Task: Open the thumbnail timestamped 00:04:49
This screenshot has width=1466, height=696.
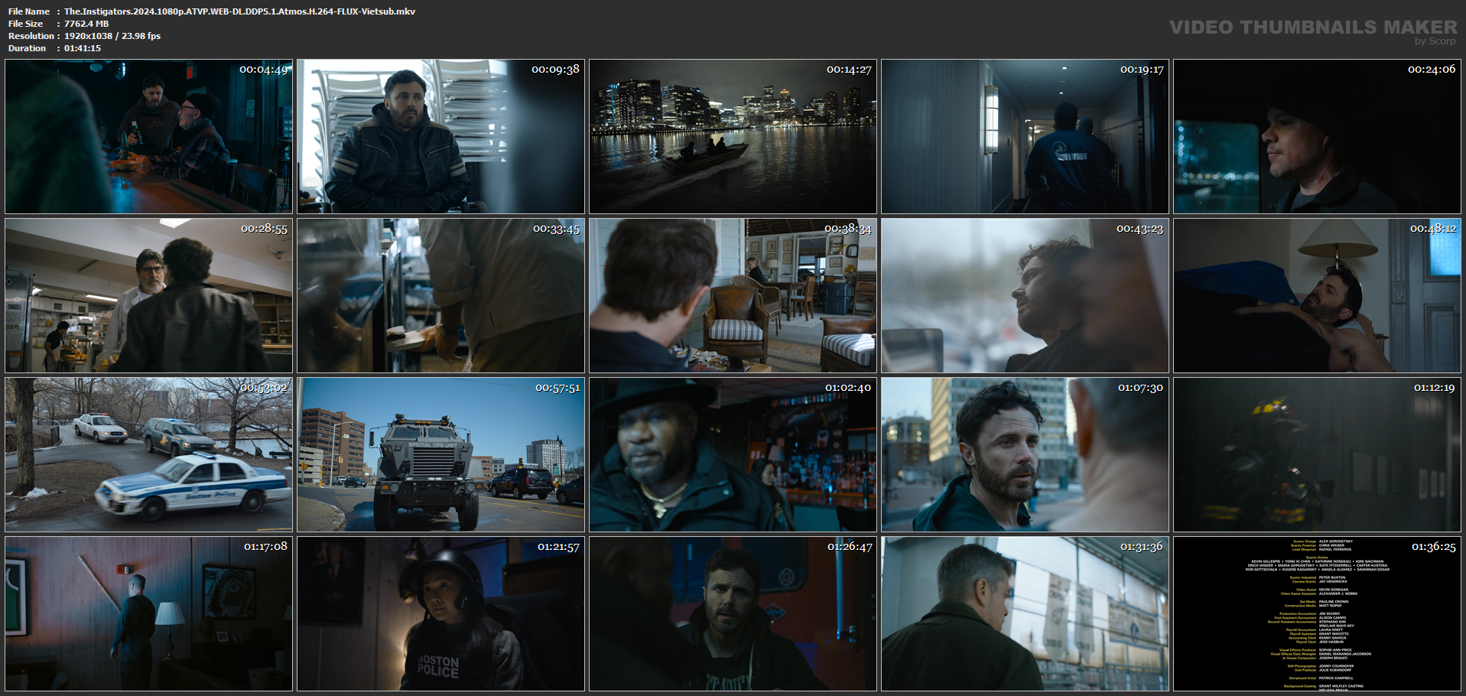Action: tap(149, 136)
